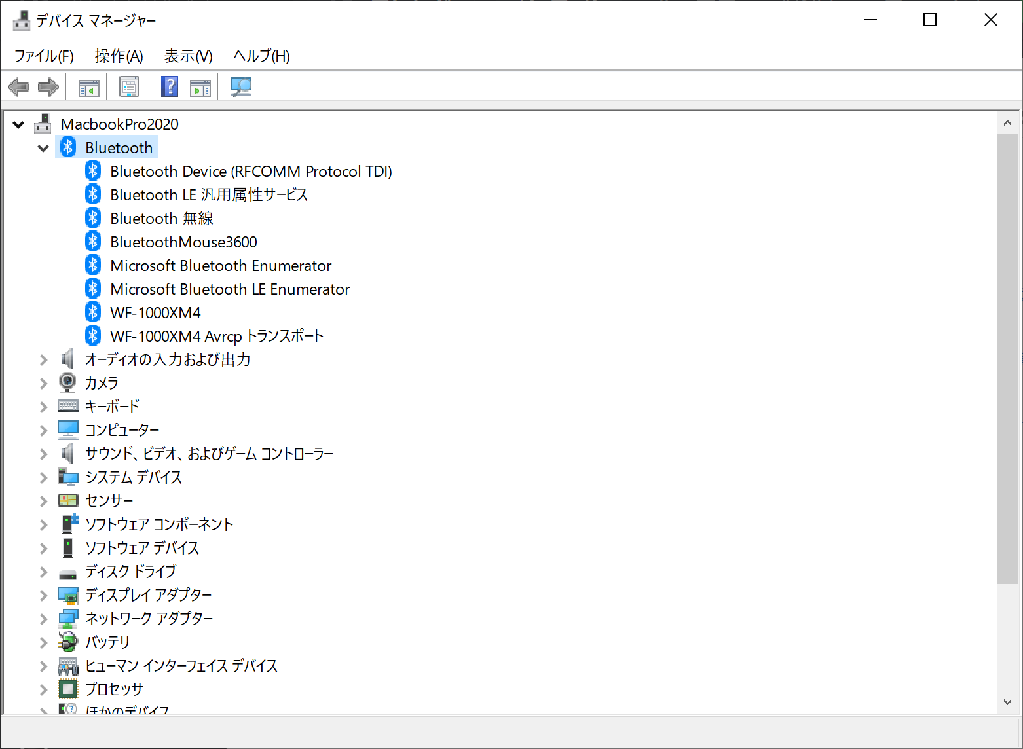1023x749 pixels.
Task: Click the chip icon next to プロセッサ
Action: [x=68, y=689]
